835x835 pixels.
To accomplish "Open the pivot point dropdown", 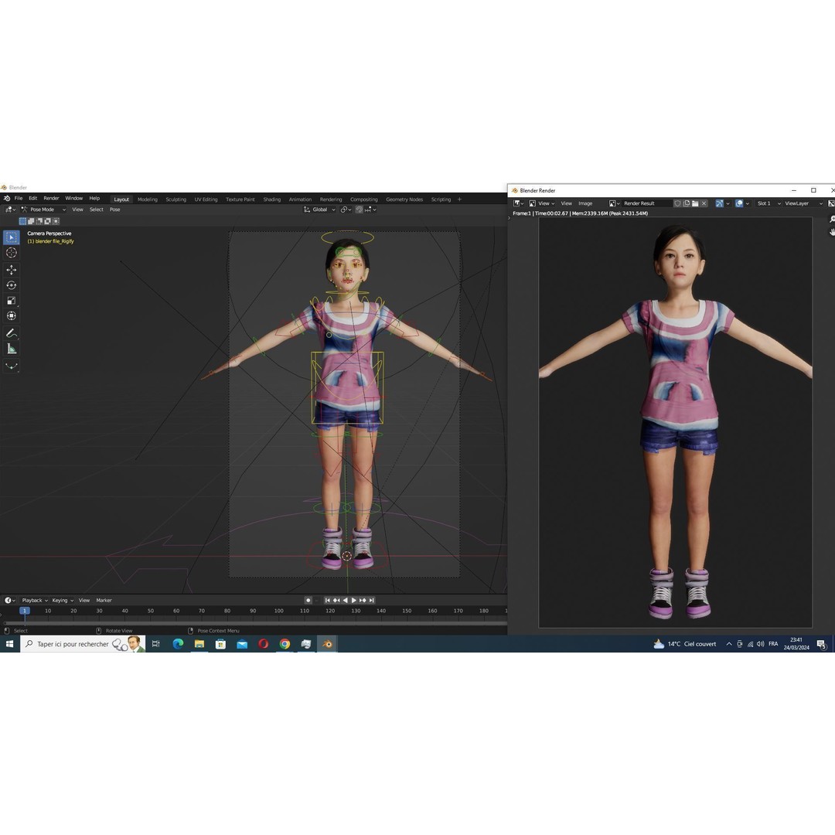I will pos(346,210).
